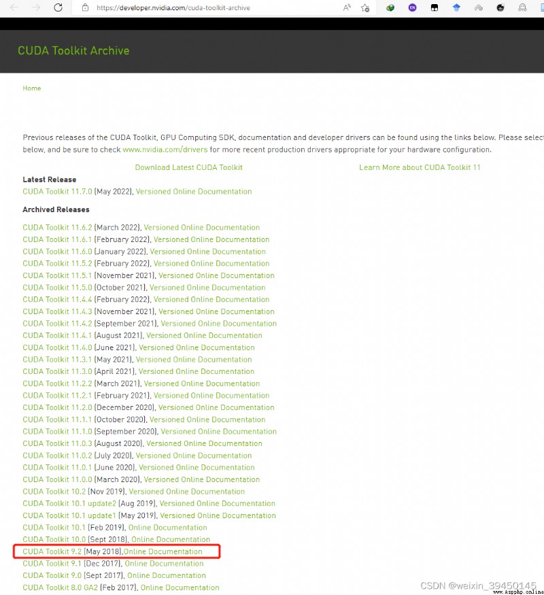The image size is (544, 595).
Task: Click the browser back arrow
Action: 14,7
